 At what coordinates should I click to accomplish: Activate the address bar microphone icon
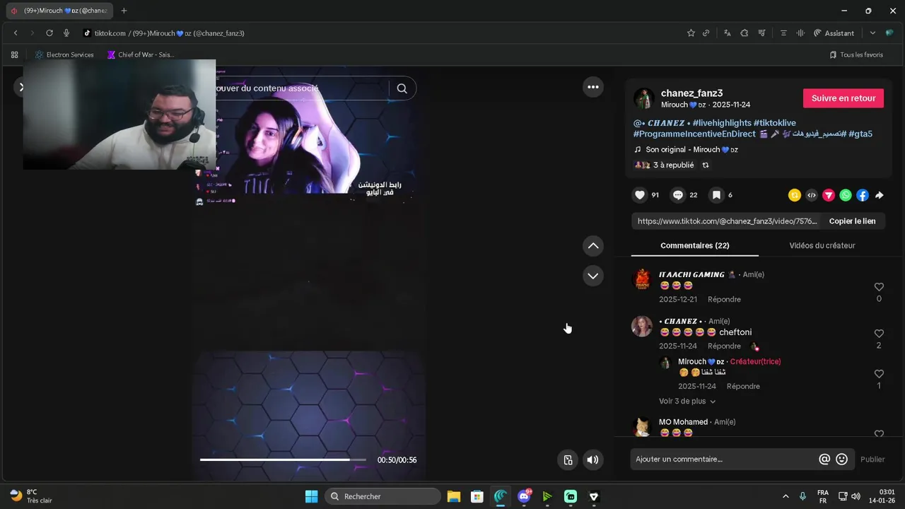click(x=66, y=33)
